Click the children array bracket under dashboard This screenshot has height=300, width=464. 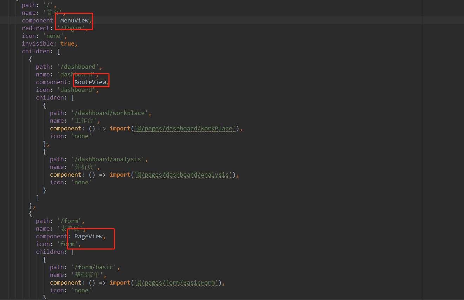(73, 97)
